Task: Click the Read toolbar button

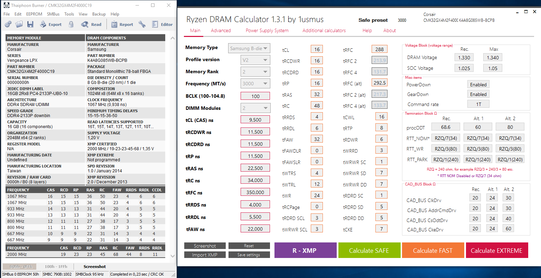Action: coord(91,25)
